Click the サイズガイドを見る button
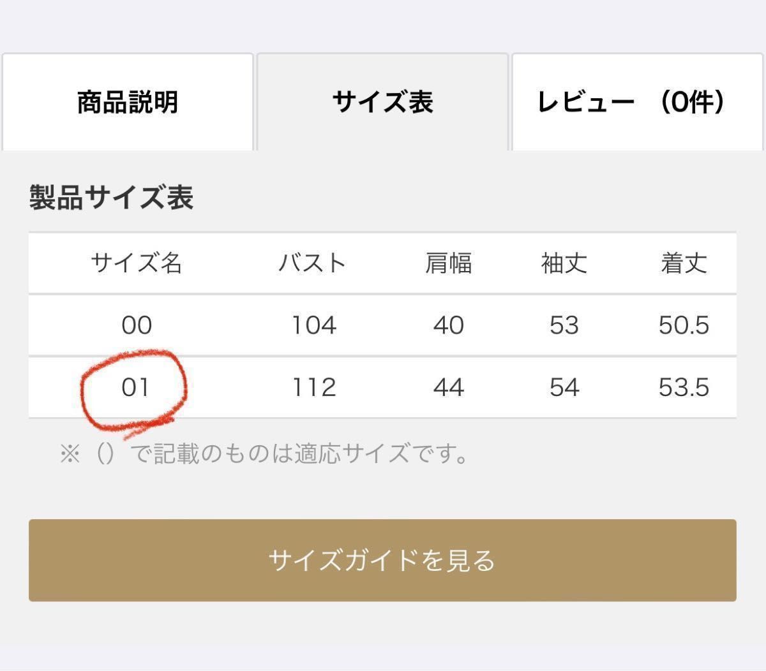 382,560
